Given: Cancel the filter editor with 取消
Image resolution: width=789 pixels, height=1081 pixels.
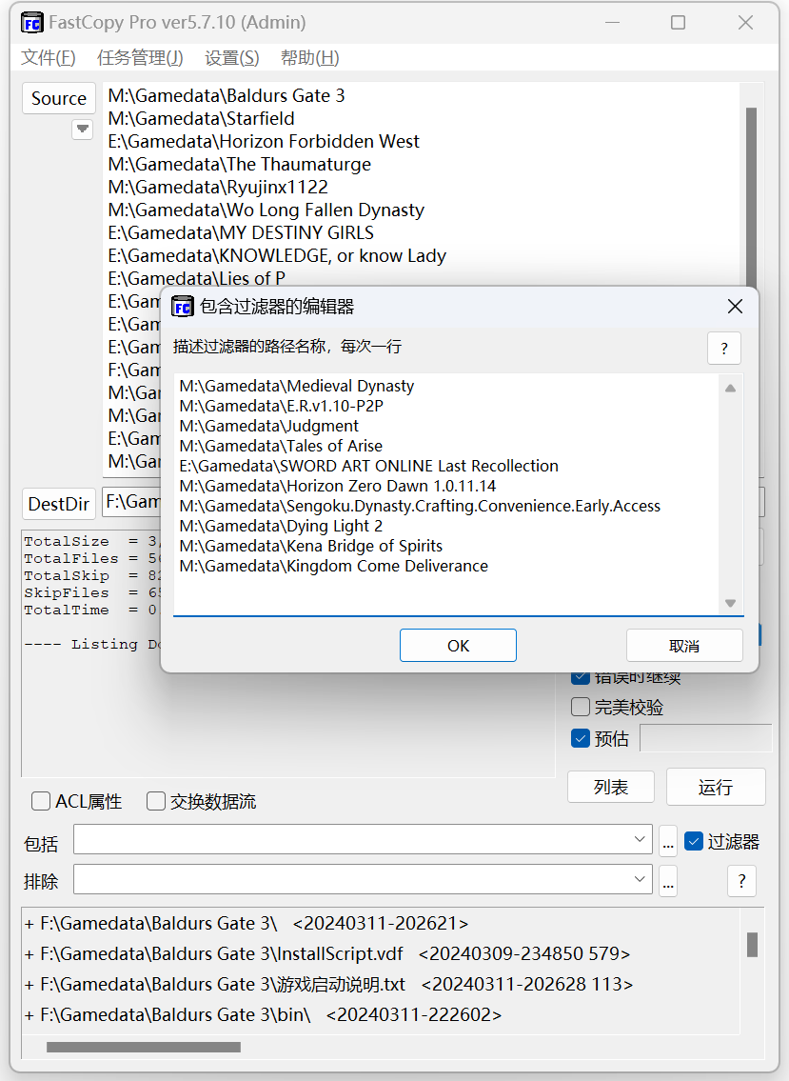Looking at the screenshot, I should [684, 646].
